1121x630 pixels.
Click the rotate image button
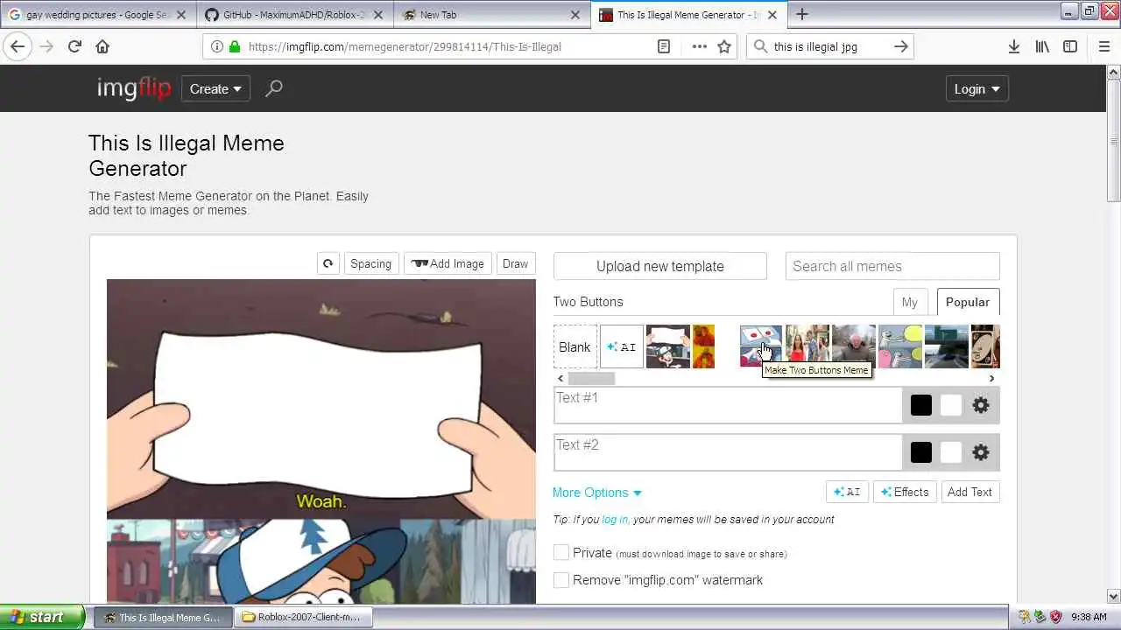coord(328,263)
